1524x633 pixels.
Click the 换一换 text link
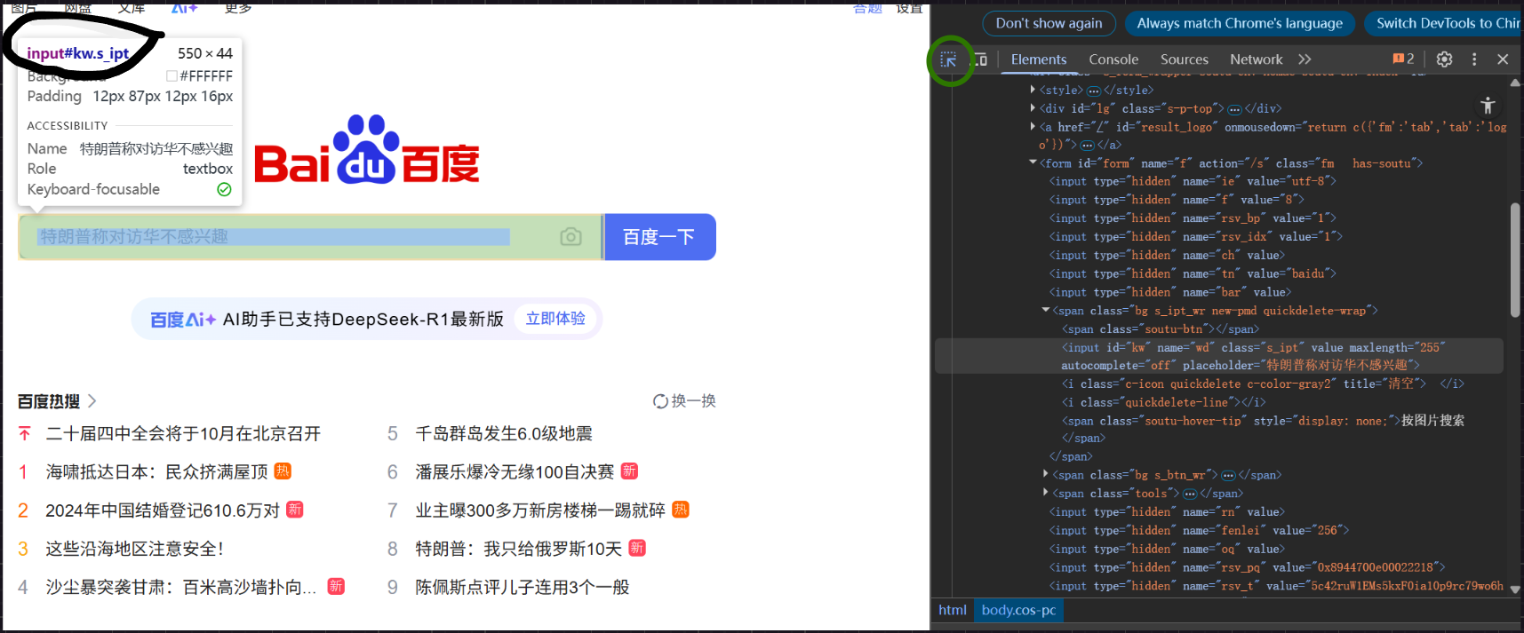point(694,401)
